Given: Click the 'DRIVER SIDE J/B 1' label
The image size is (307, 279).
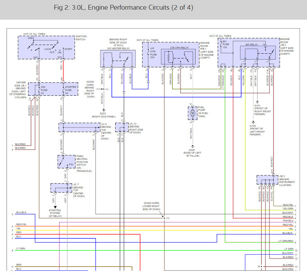Looking at the screenshot, I should [18, 90].
